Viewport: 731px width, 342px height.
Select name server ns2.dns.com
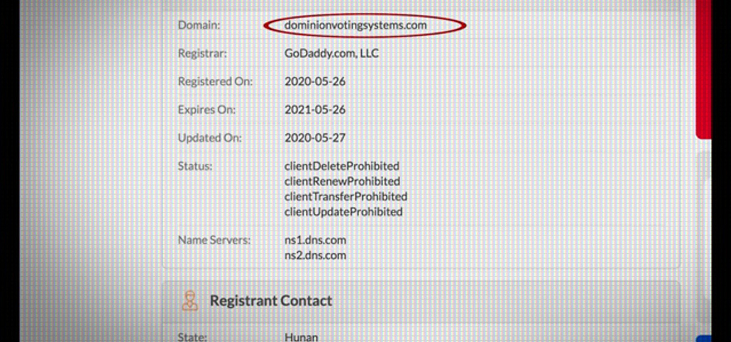pos(315,255)
